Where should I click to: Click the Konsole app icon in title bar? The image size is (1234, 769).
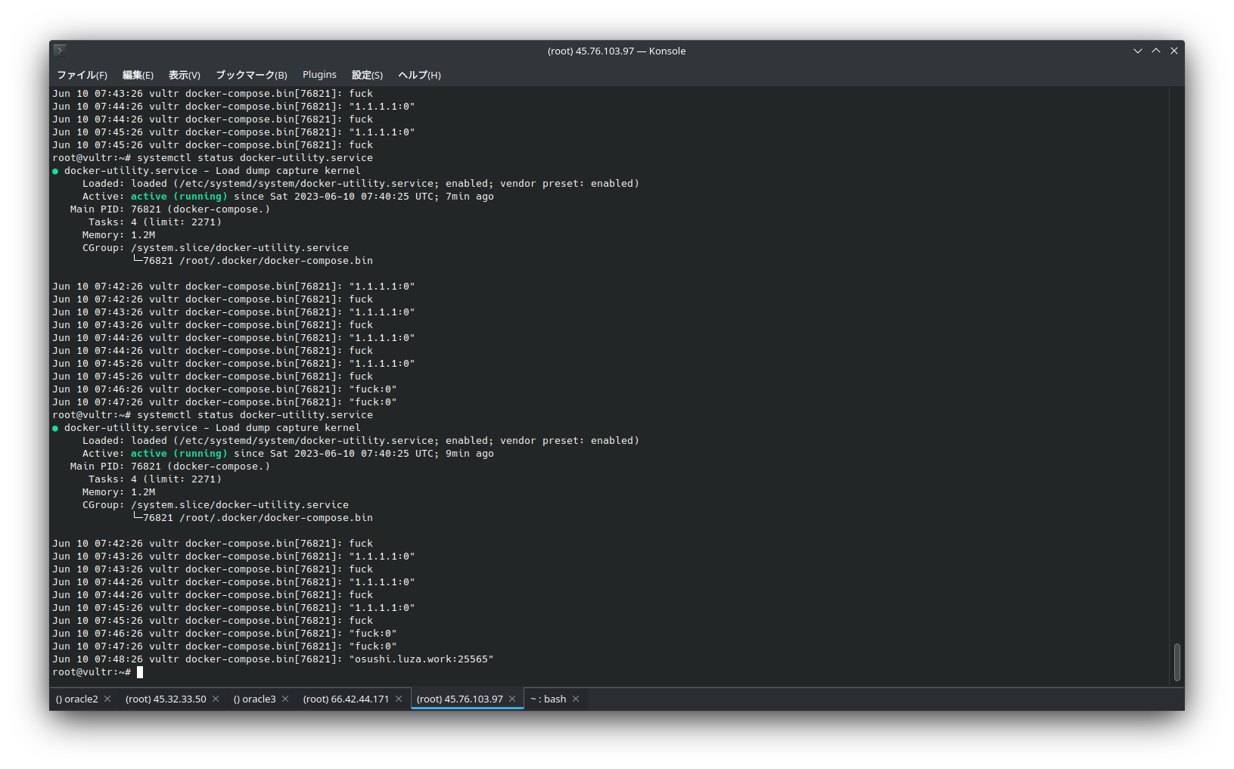[x=60, y=51]
